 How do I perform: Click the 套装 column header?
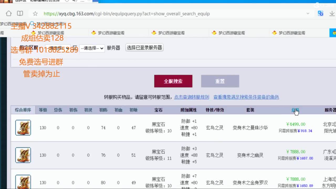point(250,110)
